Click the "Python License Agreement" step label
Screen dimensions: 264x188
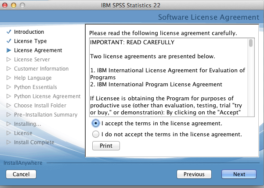(x=47, y=96)
